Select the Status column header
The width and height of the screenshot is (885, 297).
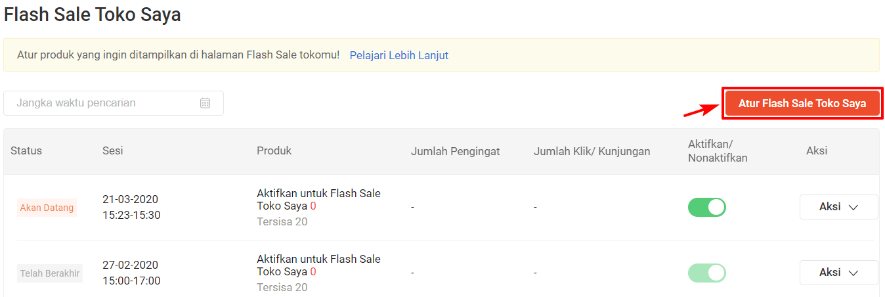coord(26,151)
